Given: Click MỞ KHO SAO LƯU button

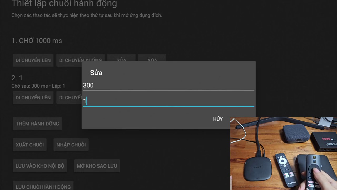Looking at the screenshot, I should (97, 166).
